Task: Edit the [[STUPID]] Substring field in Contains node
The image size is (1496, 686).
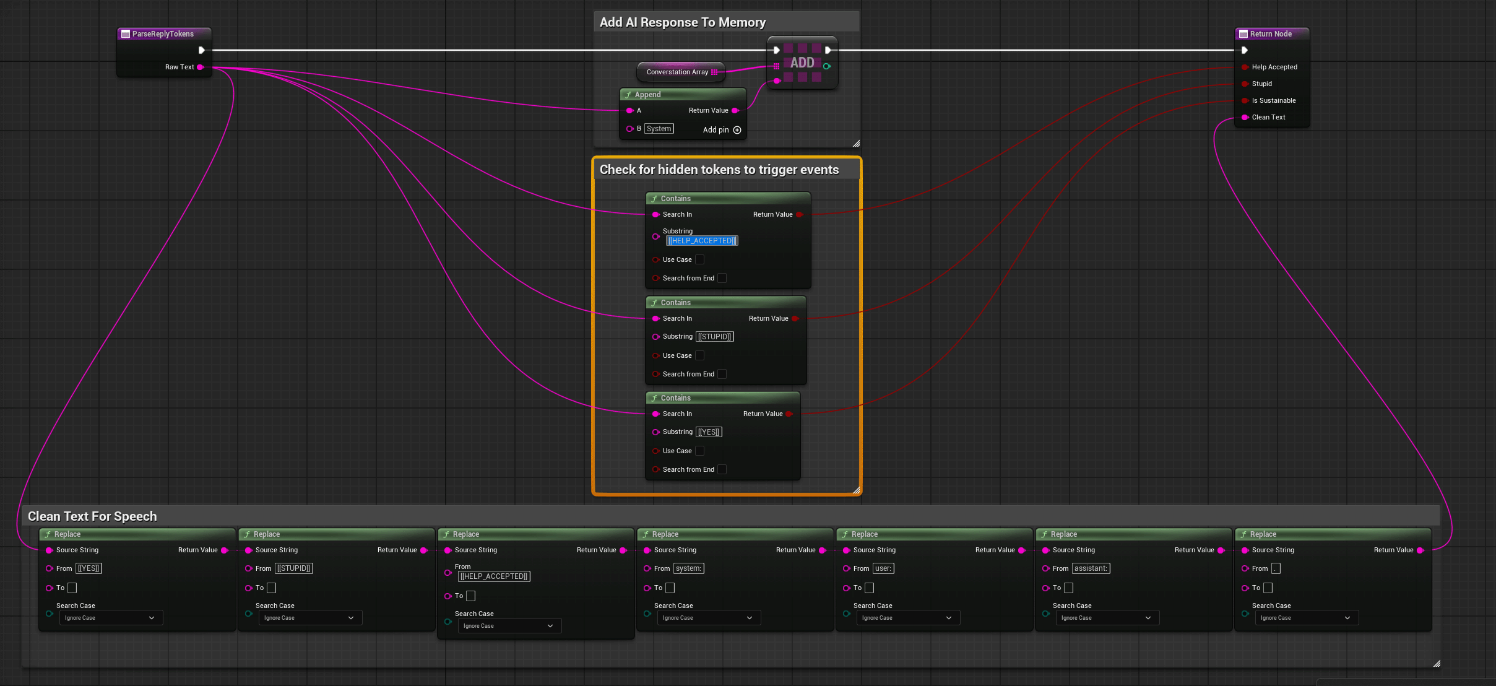Action: [x=714, y=337]
